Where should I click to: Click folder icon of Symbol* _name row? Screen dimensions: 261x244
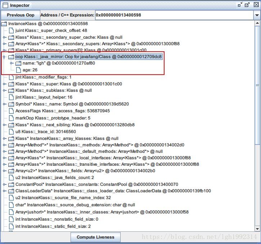[11, 104]
